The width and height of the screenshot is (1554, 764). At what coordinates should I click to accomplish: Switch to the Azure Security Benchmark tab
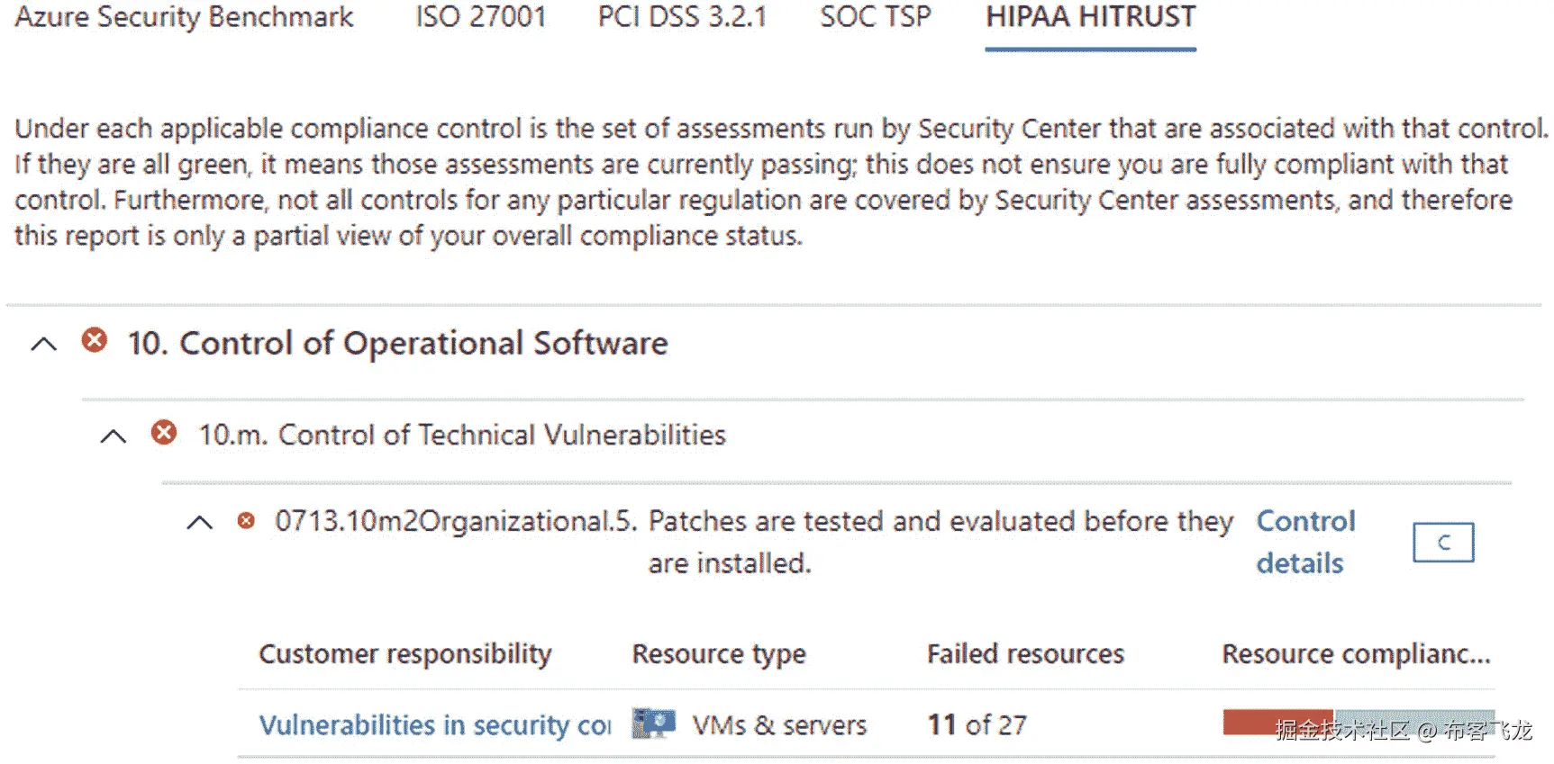coord(184,17)
